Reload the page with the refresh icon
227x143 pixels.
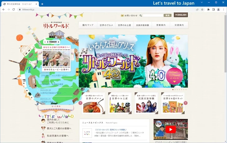point(14,10)
